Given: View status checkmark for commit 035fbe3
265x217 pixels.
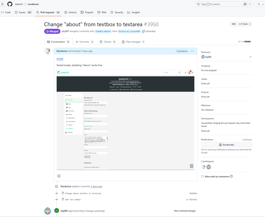Looking at the screenshot, I should pos(187,200).
